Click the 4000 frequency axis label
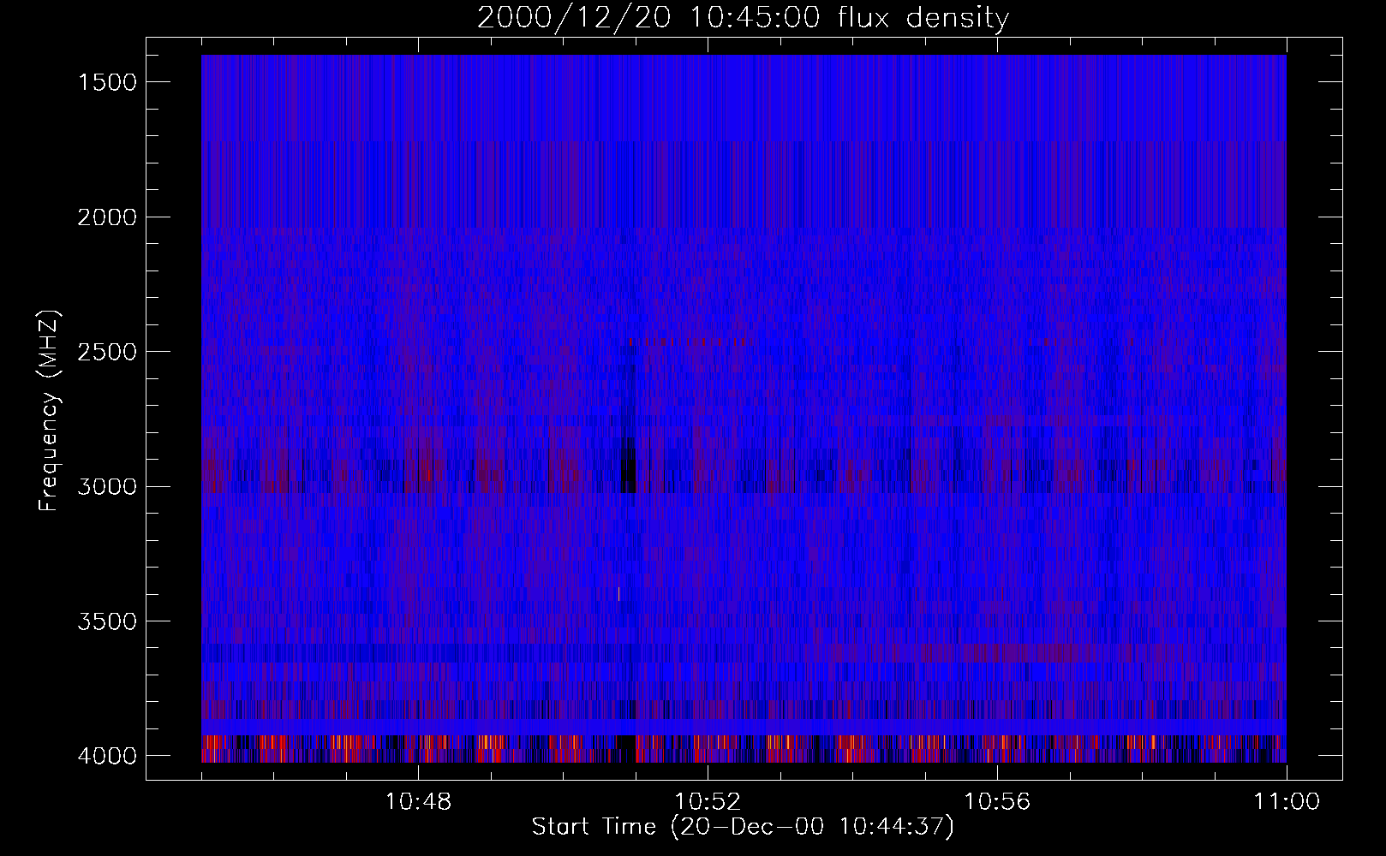This screenshot has width=1386, height=856. (x=107, y=756)
